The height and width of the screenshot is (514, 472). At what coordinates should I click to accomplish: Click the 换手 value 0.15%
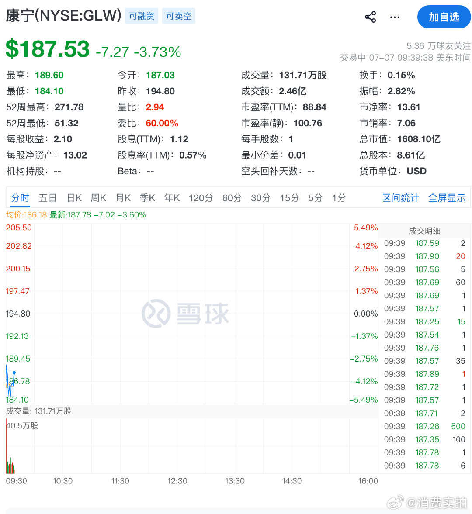click(x=401, y=75)
